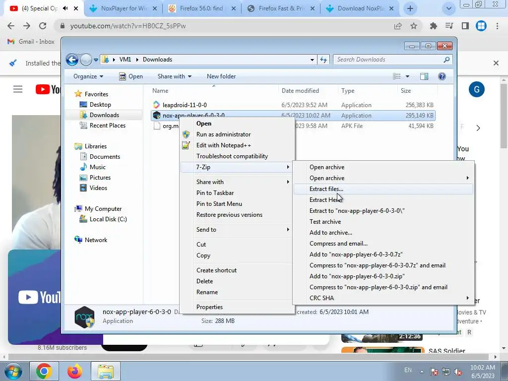This screenshot has width=508, height=381.
Task: Select Local Disk (C:) in sidebar
Action: [108, 219]
